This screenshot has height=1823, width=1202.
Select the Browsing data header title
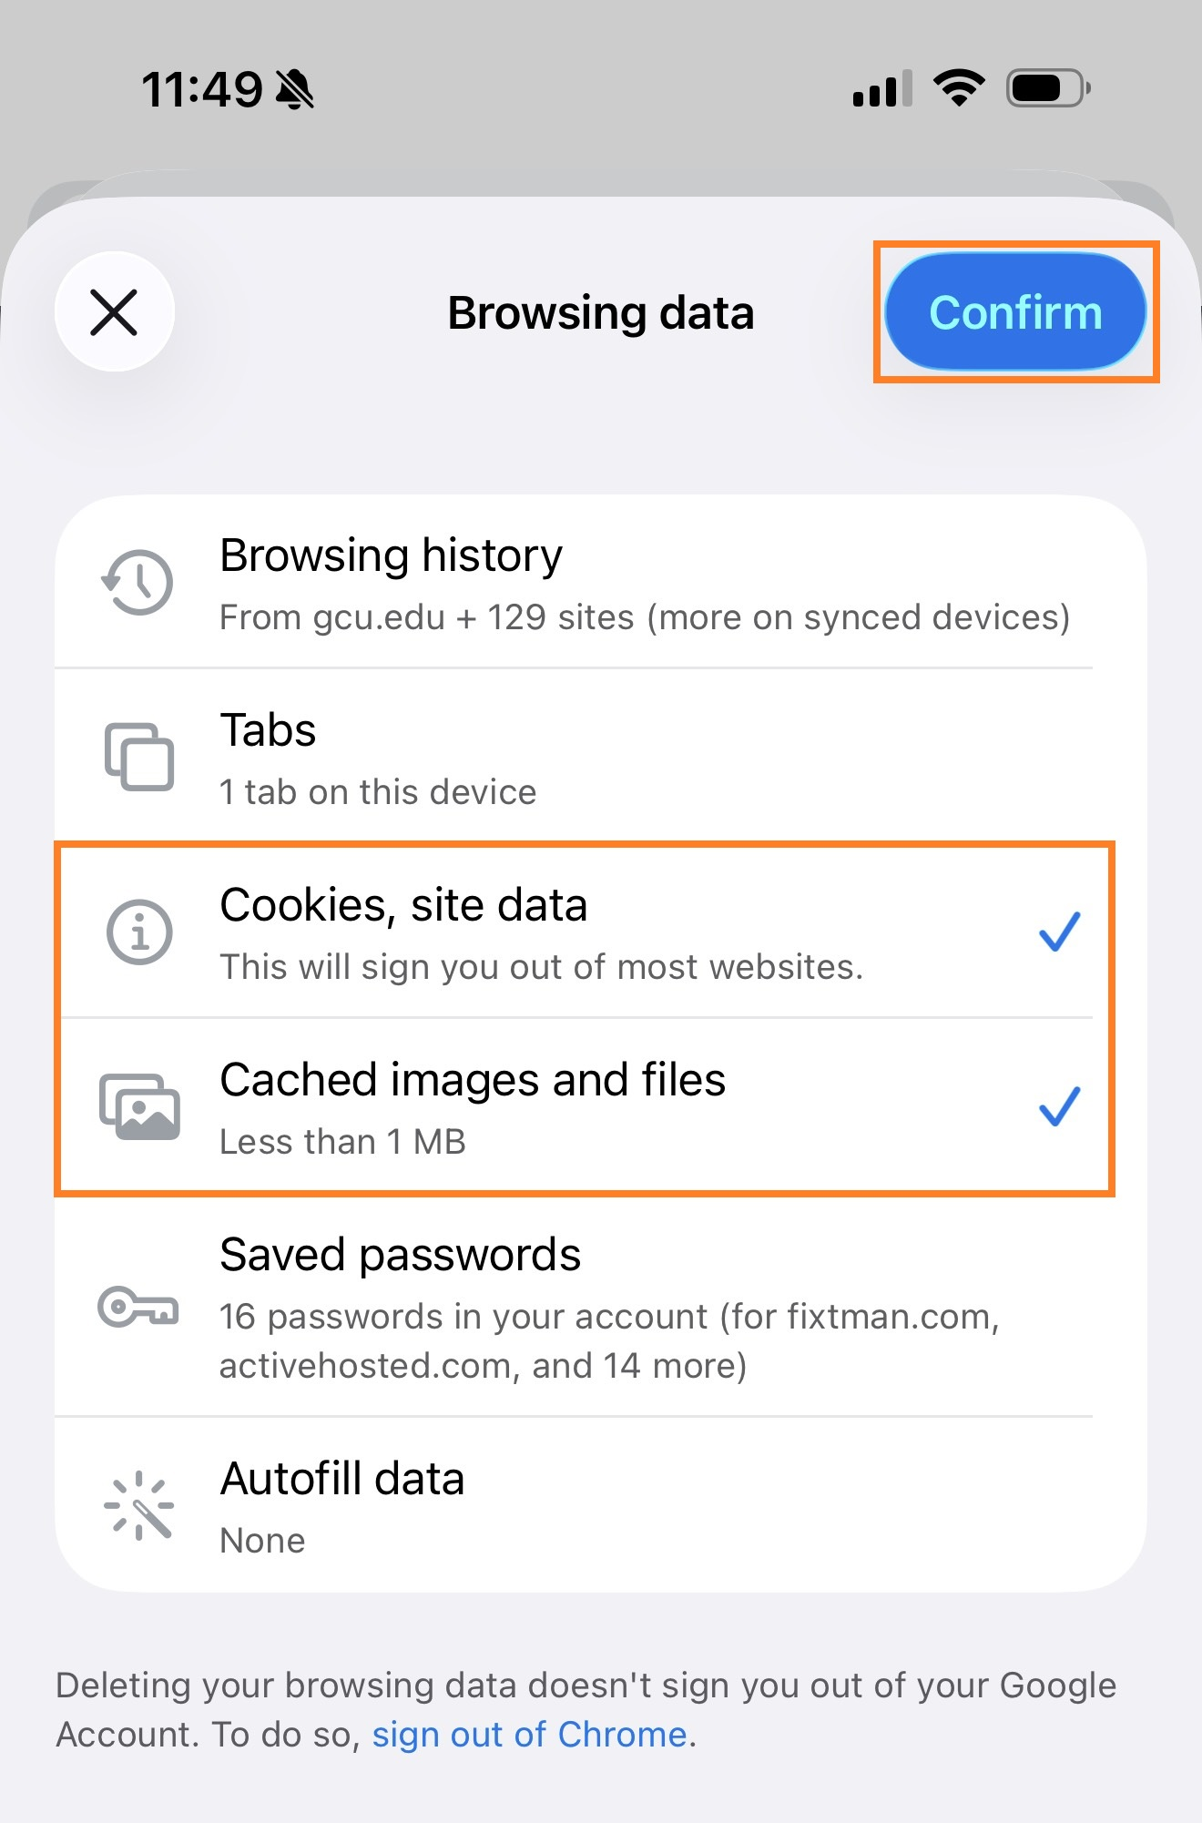coord(599,311)
